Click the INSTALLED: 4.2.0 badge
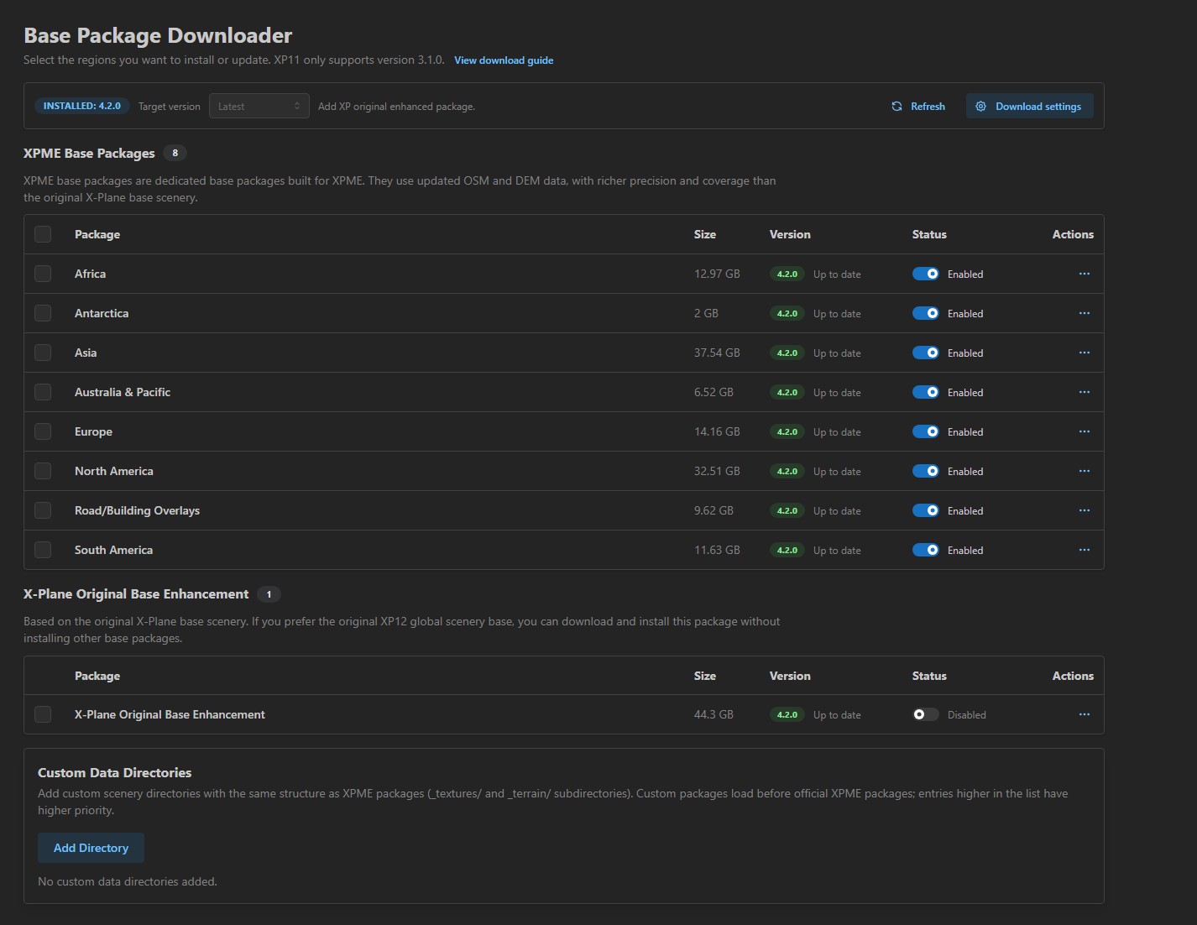1197x925 pixels. click(81, 106)
